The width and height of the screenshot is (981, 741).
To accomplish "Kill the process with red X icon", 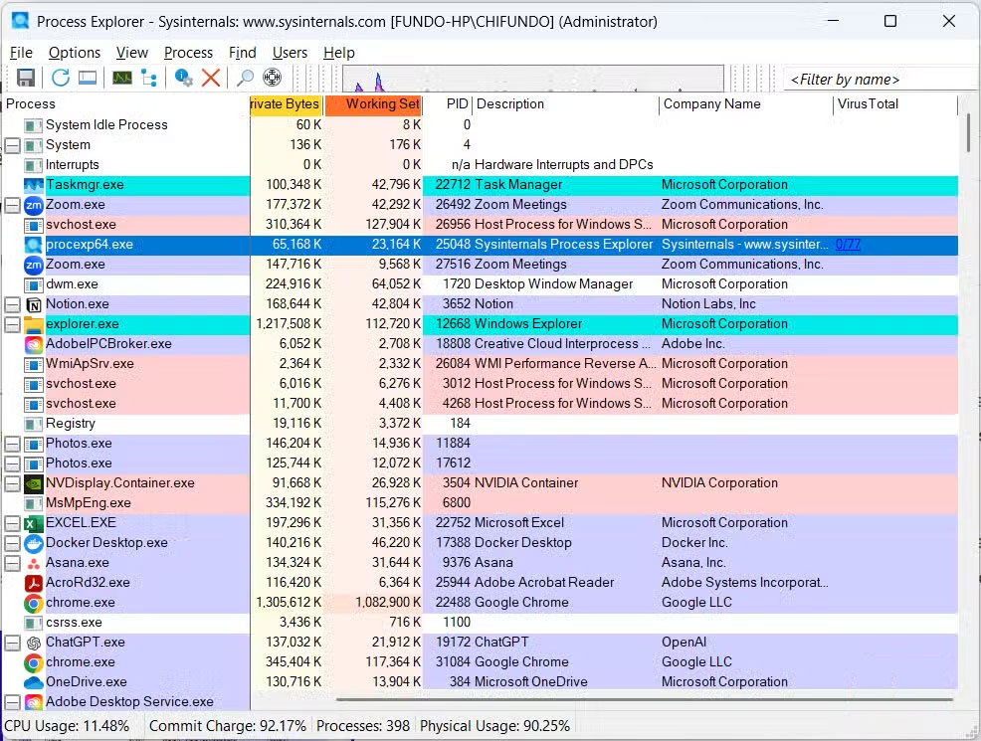I will tap(211, 78).
